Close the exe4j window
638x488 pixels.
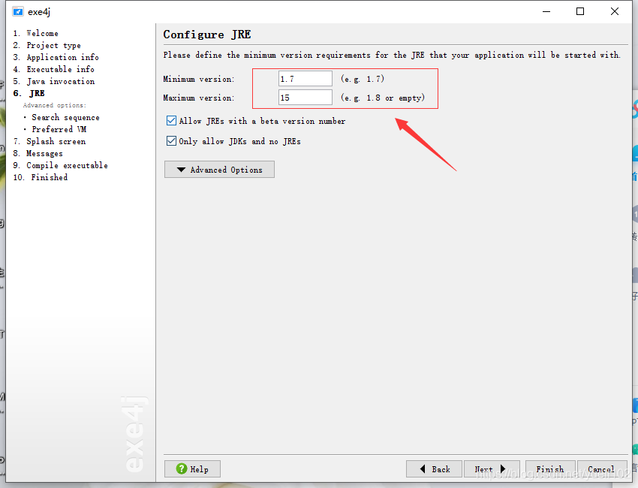coord(615,11)
